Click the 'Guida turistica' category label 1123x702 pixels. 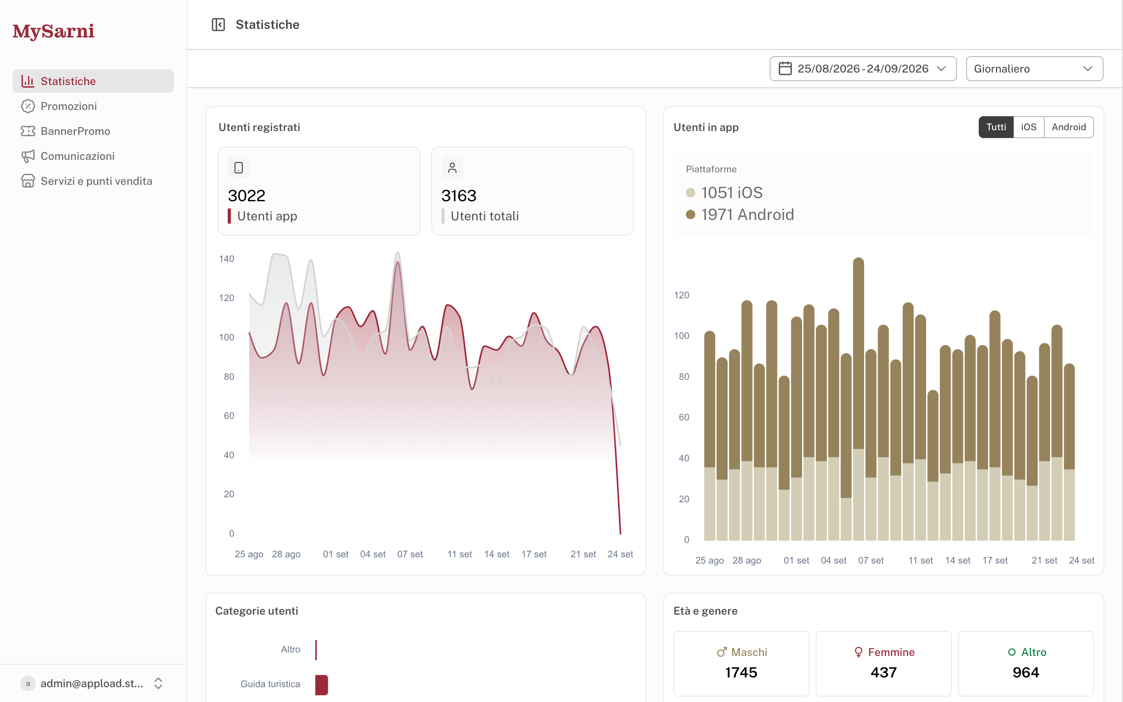click(270, 684)
